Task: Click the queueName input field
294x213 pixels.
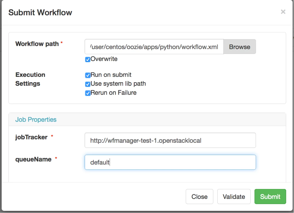Action: pyautogui.click(x=170, y=162)
